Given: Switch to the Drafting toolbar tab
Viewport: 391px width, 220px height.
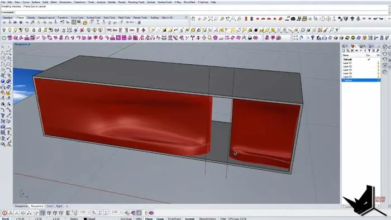Looking at the screenshot, I should pos(154,18).
